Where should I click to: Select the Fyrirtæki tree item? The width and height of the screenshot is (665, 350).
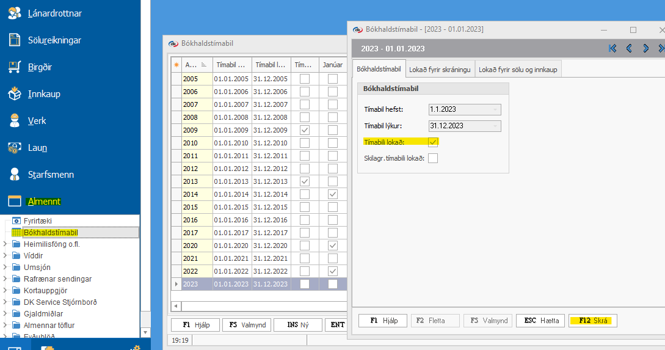click(x=40, y=221)
